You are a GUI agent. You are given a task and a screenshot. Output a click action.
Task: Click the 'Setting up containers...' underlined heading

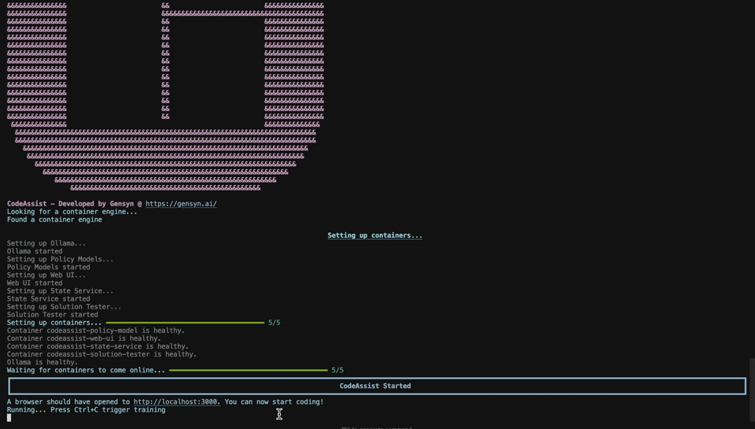[374, 235]
